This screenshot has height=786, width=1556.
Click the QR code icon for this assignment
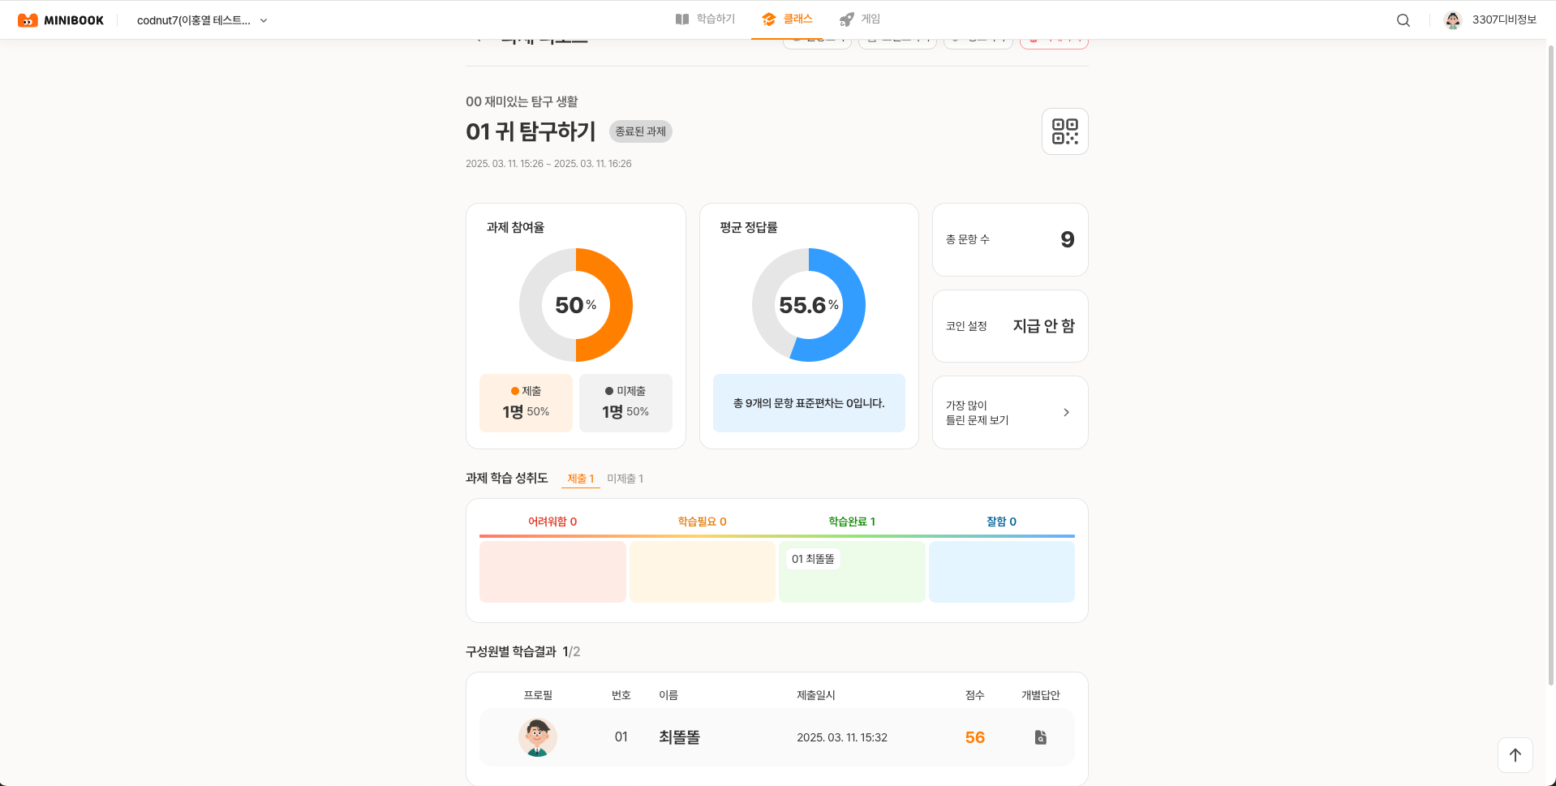(1064, 131)
